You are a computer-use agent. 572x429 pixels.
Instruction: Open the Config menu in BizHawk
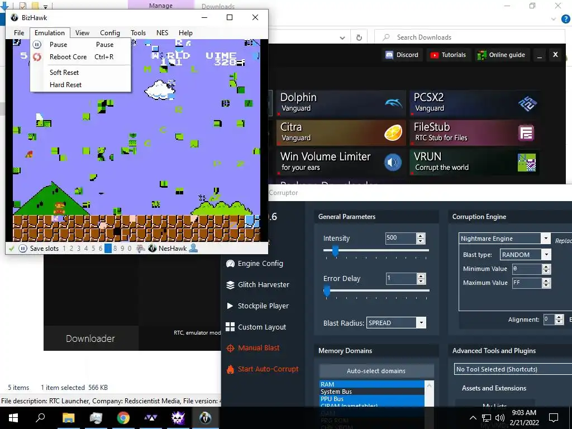coord(110,33)
